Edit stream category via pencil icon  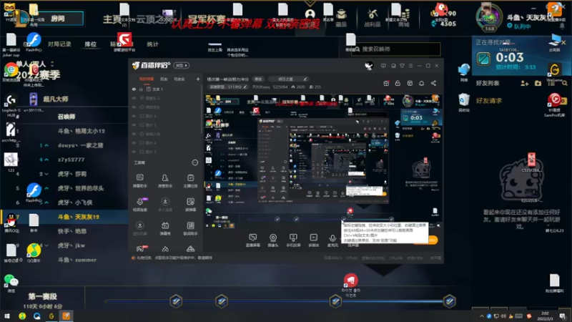coord(245,87)
